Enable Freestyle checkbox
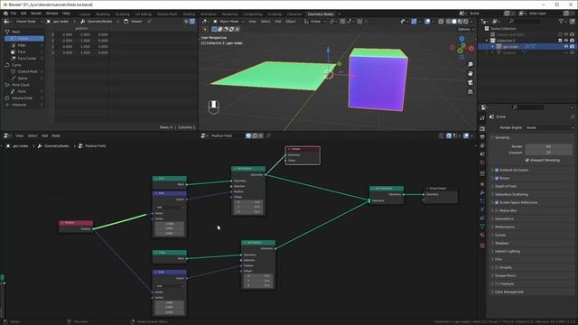Viewport: 578px width, 325px height. 497,283
